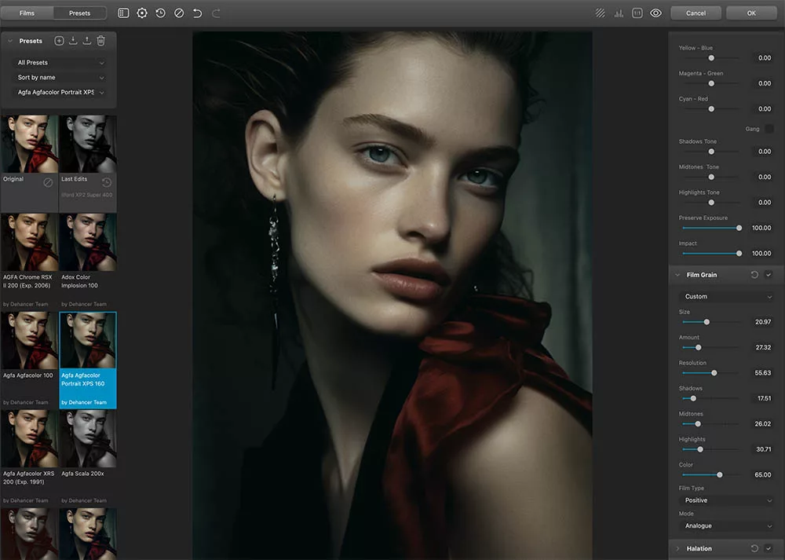Open the Dehancer settings gear icon

pyautogui.click(x=141, y=13)
